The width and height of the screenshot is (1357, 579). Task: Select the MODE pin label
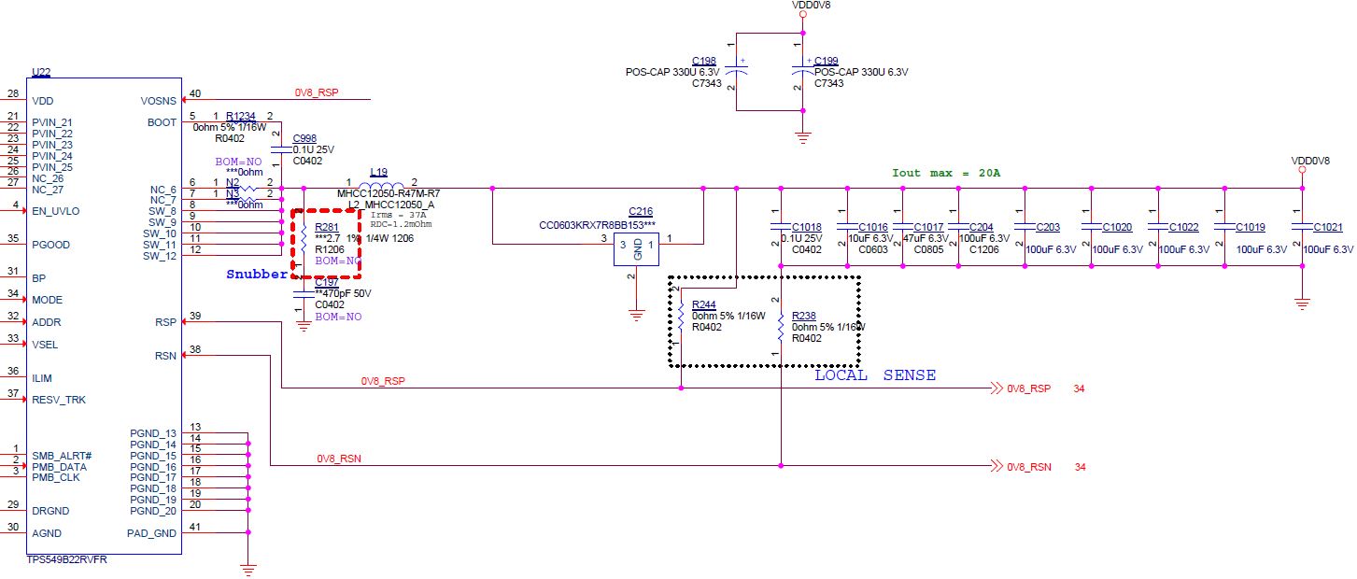pyautogui.click(x=47, y=300)
